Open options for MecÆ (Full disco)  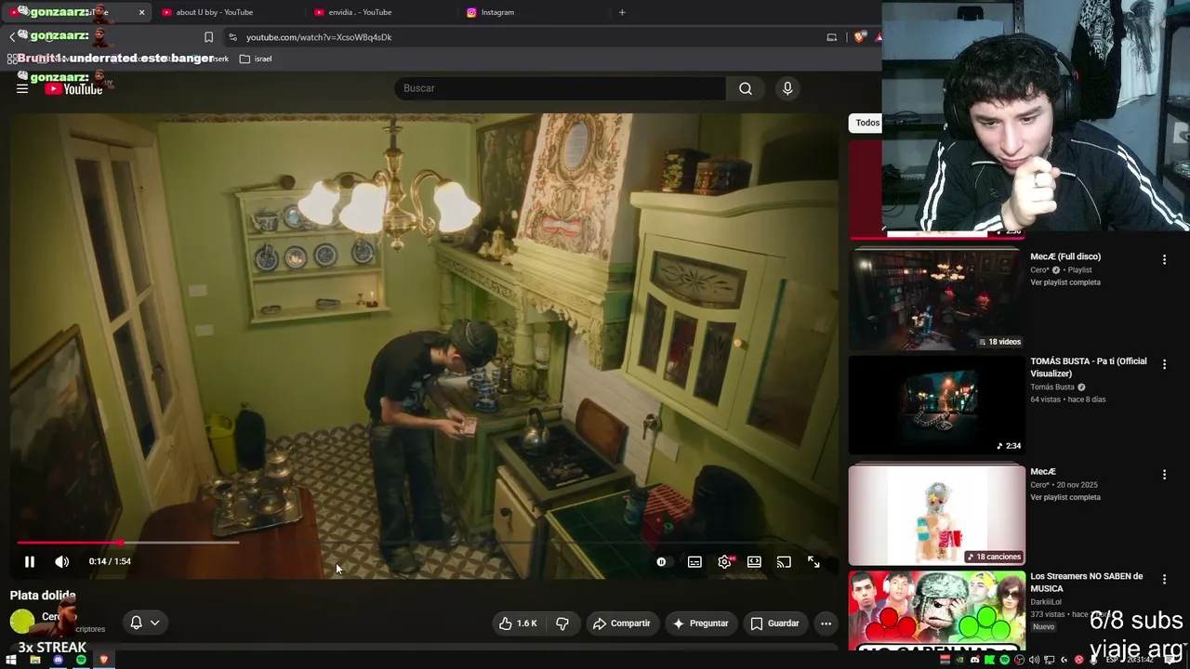pos(1164,260)
